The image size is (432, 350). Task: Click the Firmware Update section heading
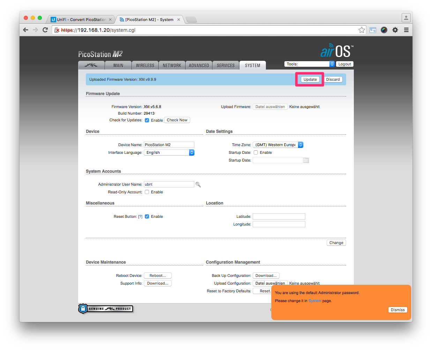[103, 94]
